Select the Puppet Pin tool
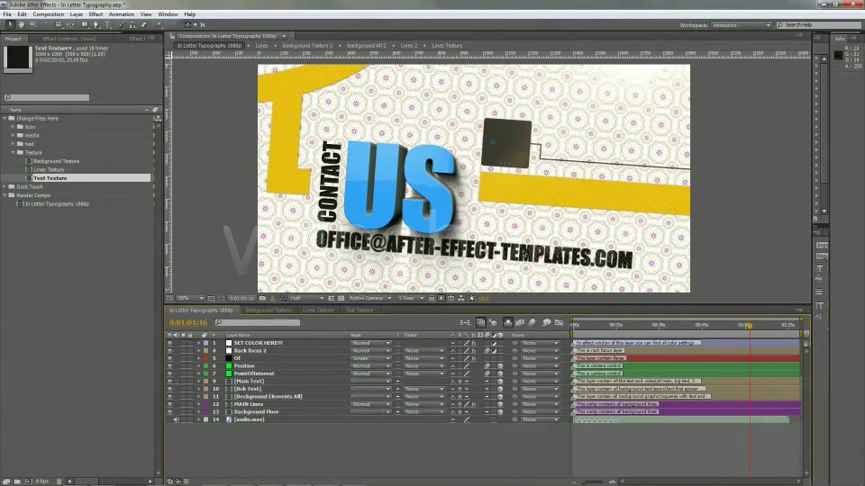Viewport: 865px width, 486px height. click(159, 25)
